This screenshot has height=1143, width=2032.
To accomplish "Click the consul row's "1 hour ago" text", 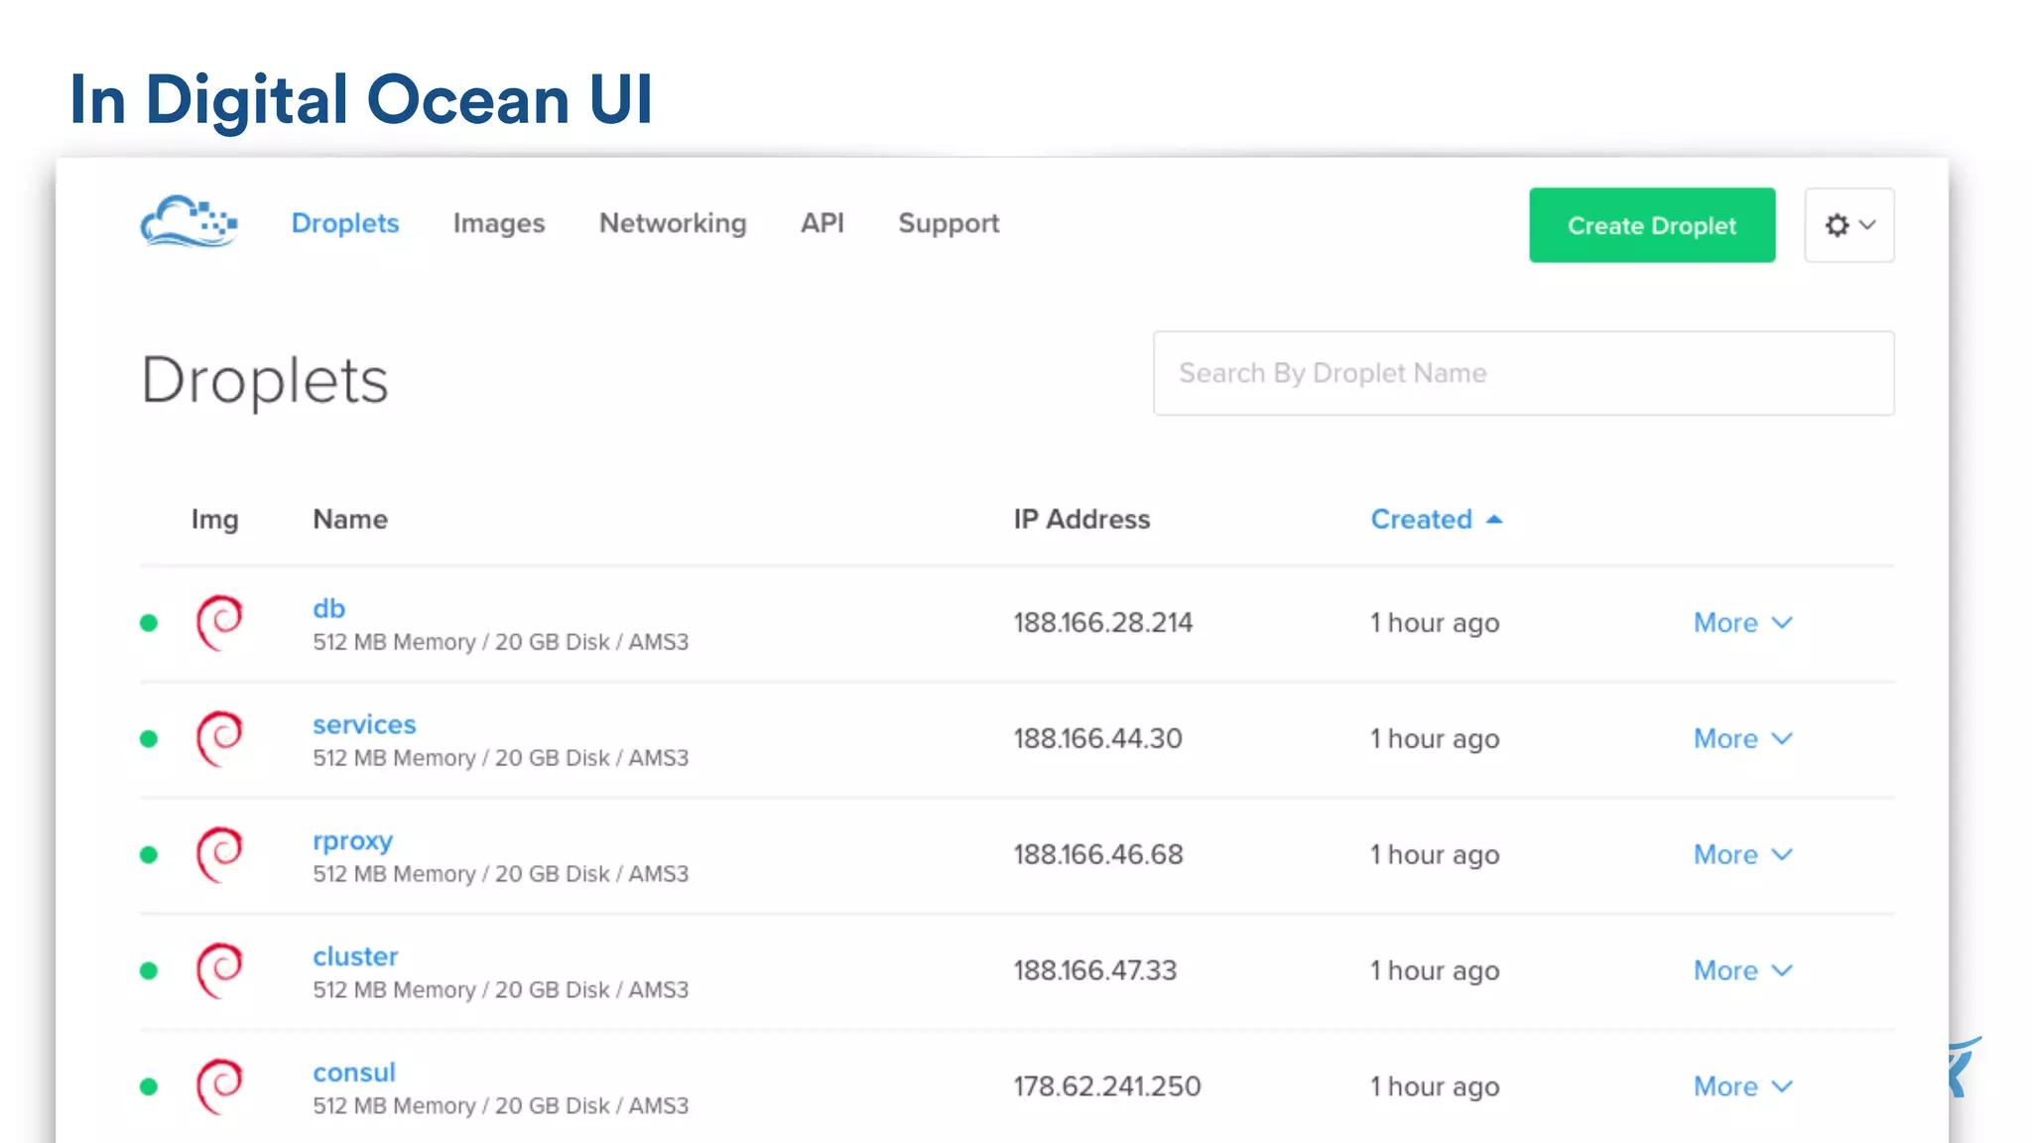I will pos(1435,1087).
